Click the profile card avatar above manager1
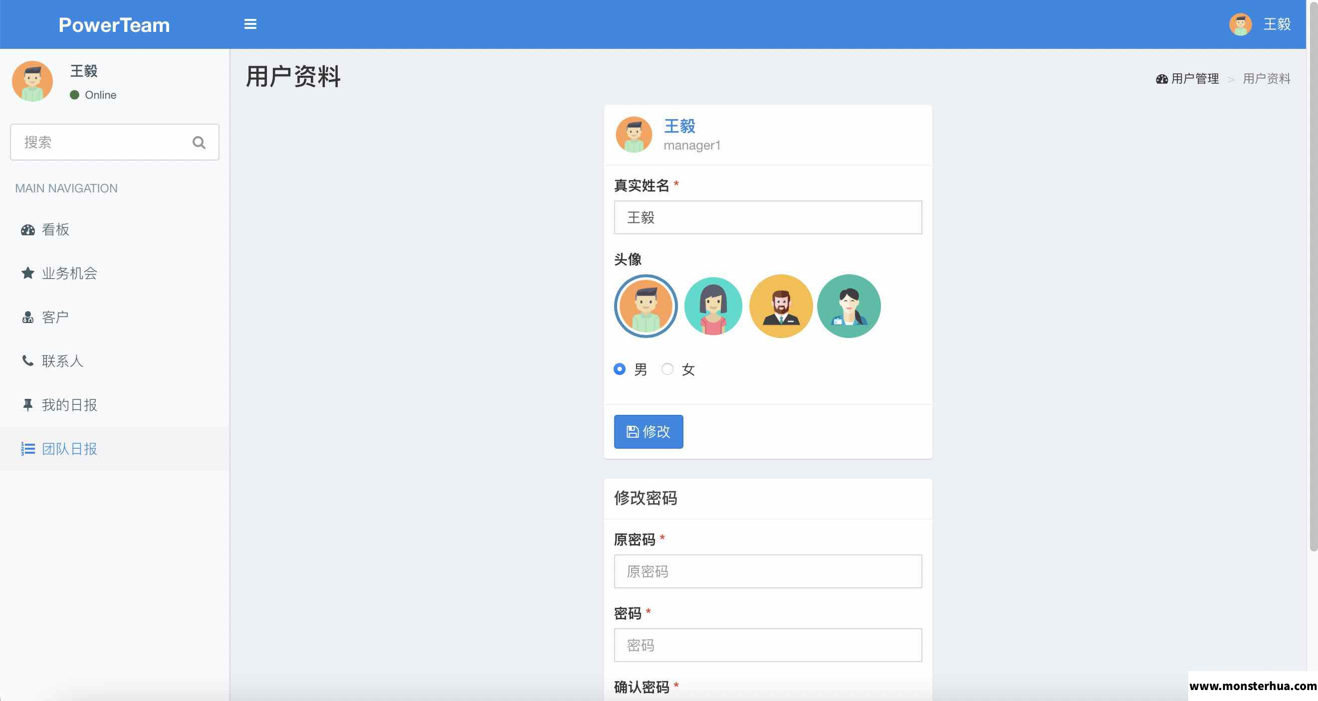The width and height of the screenshot is (1318, 701). click(x=634, y=135)
